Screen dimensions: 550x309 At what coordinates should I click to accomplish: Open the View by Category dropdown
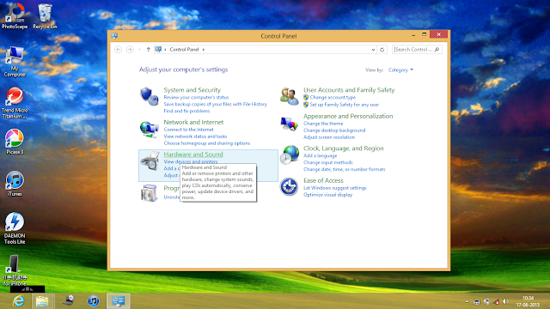(400, 70)
